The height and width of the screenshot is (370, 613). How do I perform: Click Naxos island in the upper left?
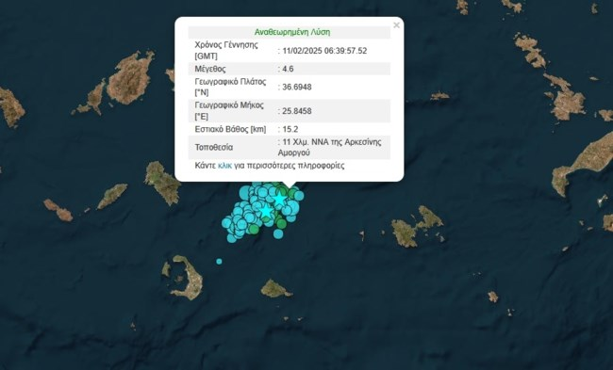point(129,77)
